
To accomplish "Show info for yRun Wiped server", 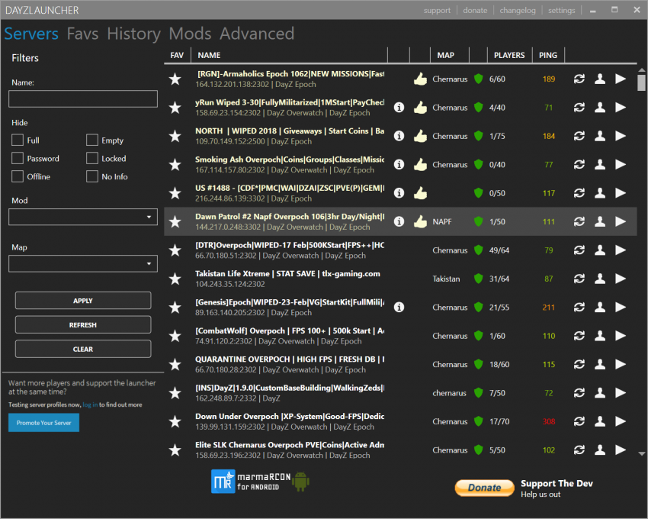I will 399,108.
